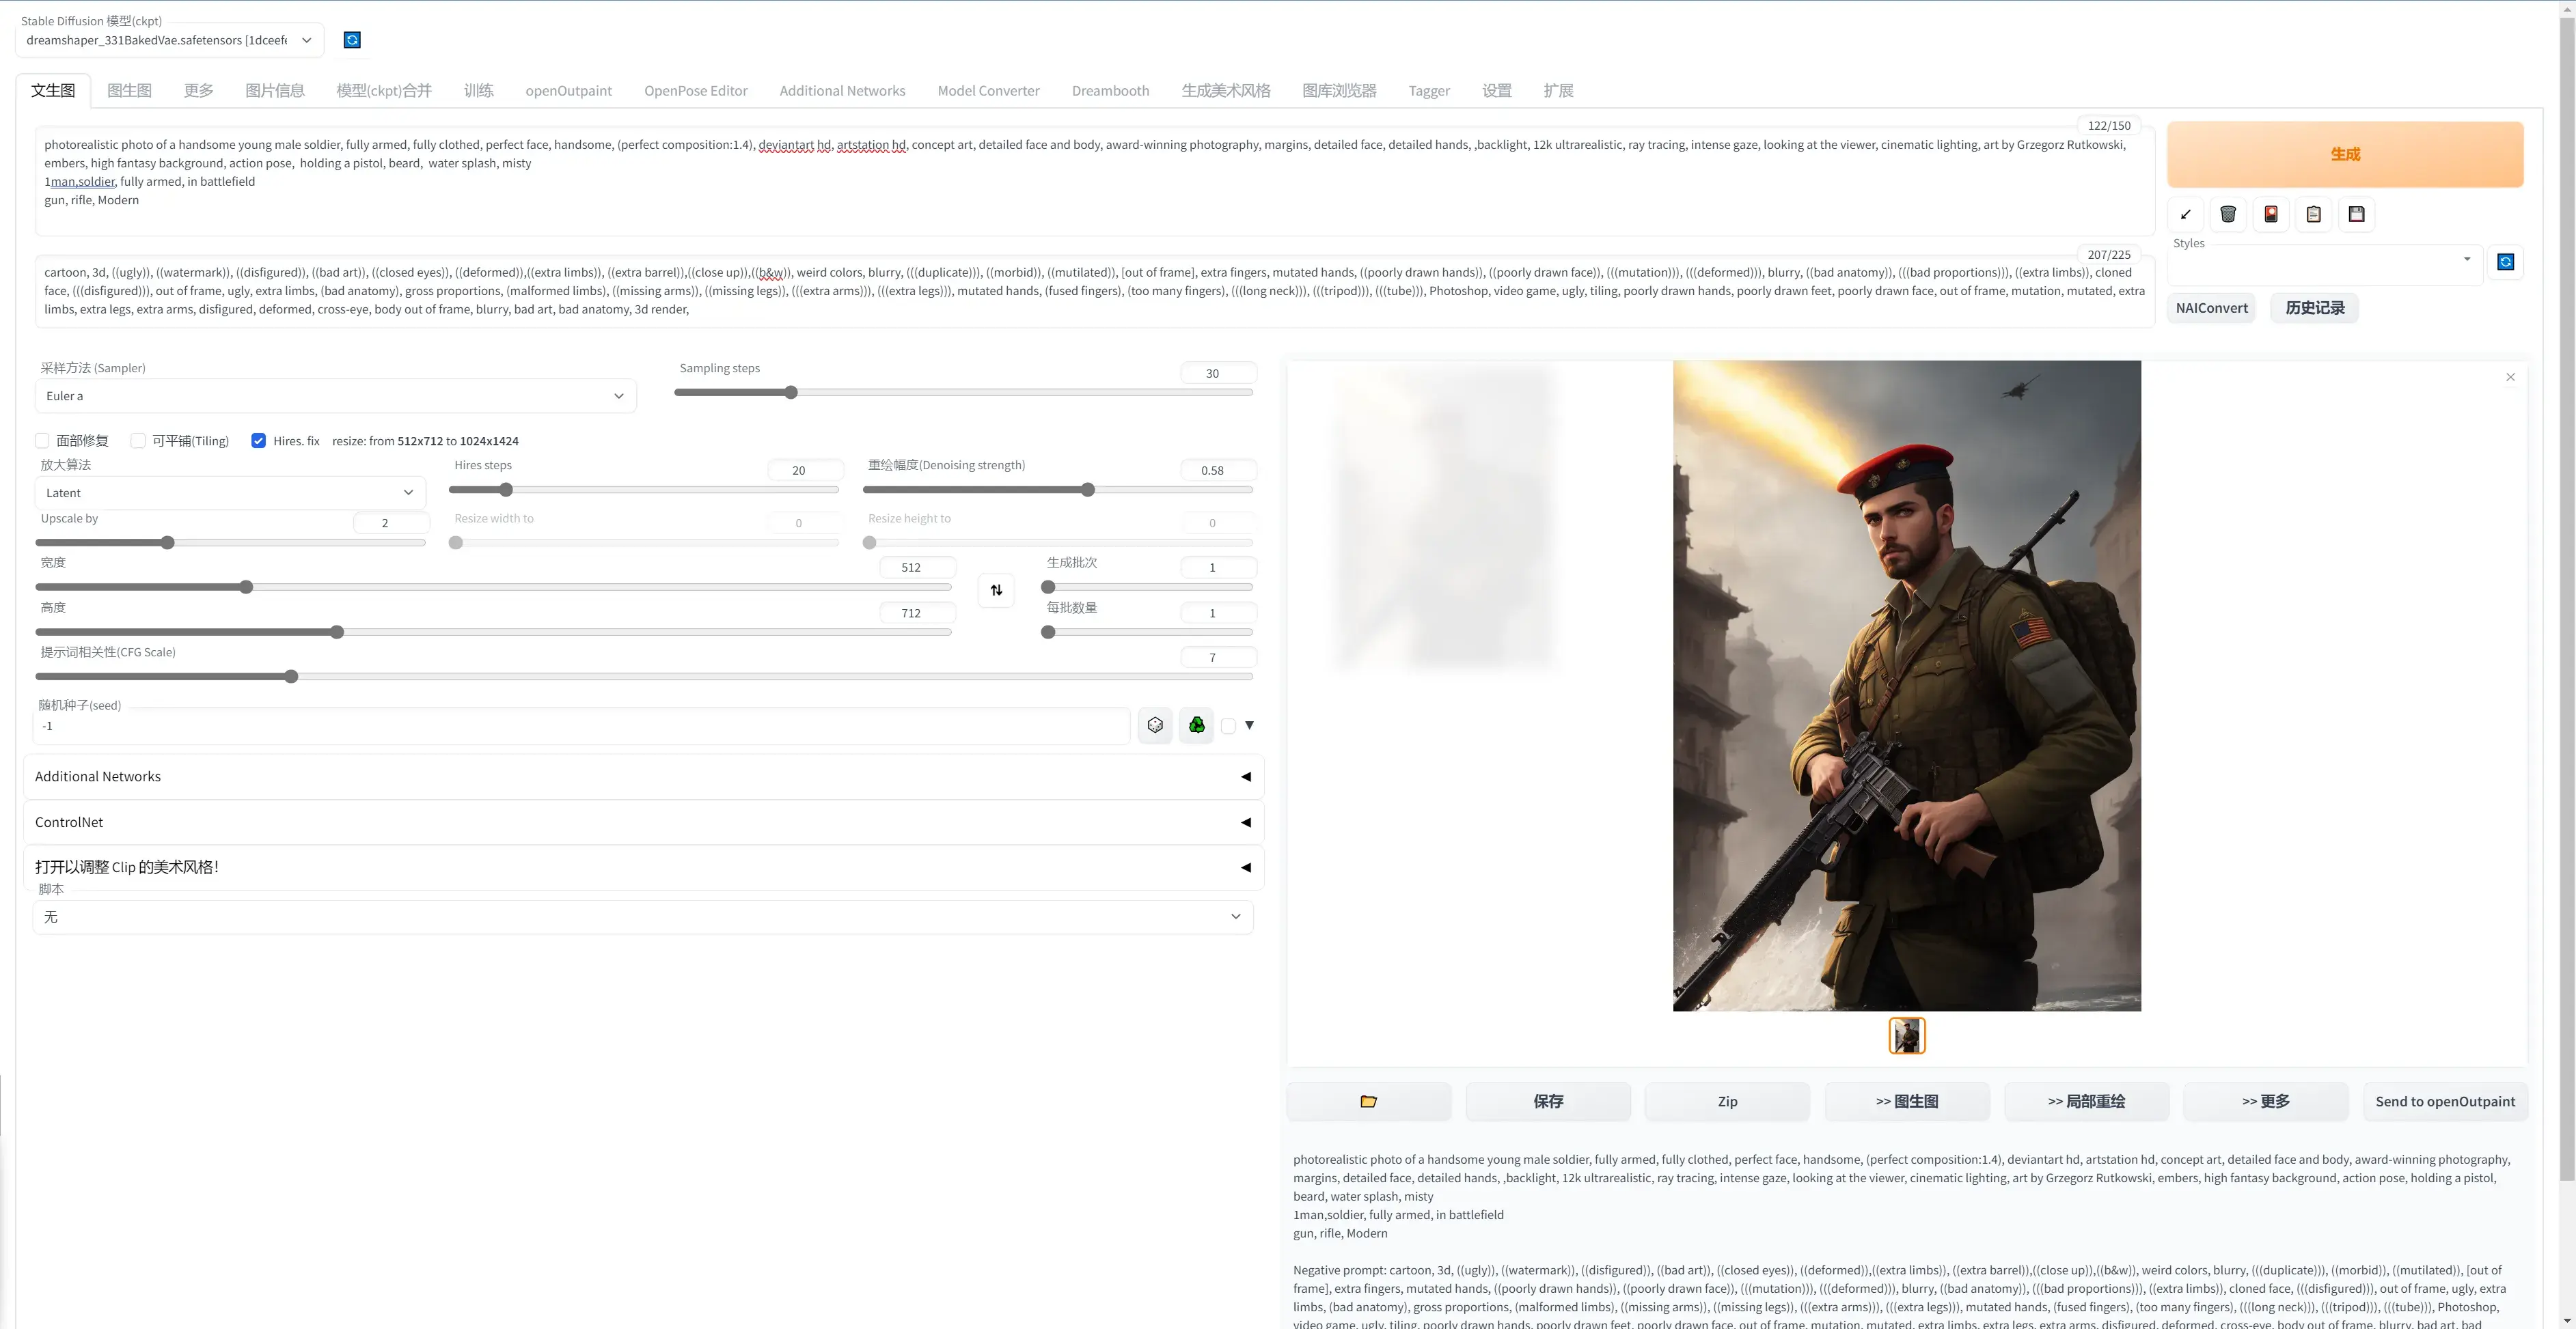Image resolution: width=2576 pixels, height=1329 pixels.
Task: Click the green recycle reuse seed icon
Action: tap(1197, 725)
